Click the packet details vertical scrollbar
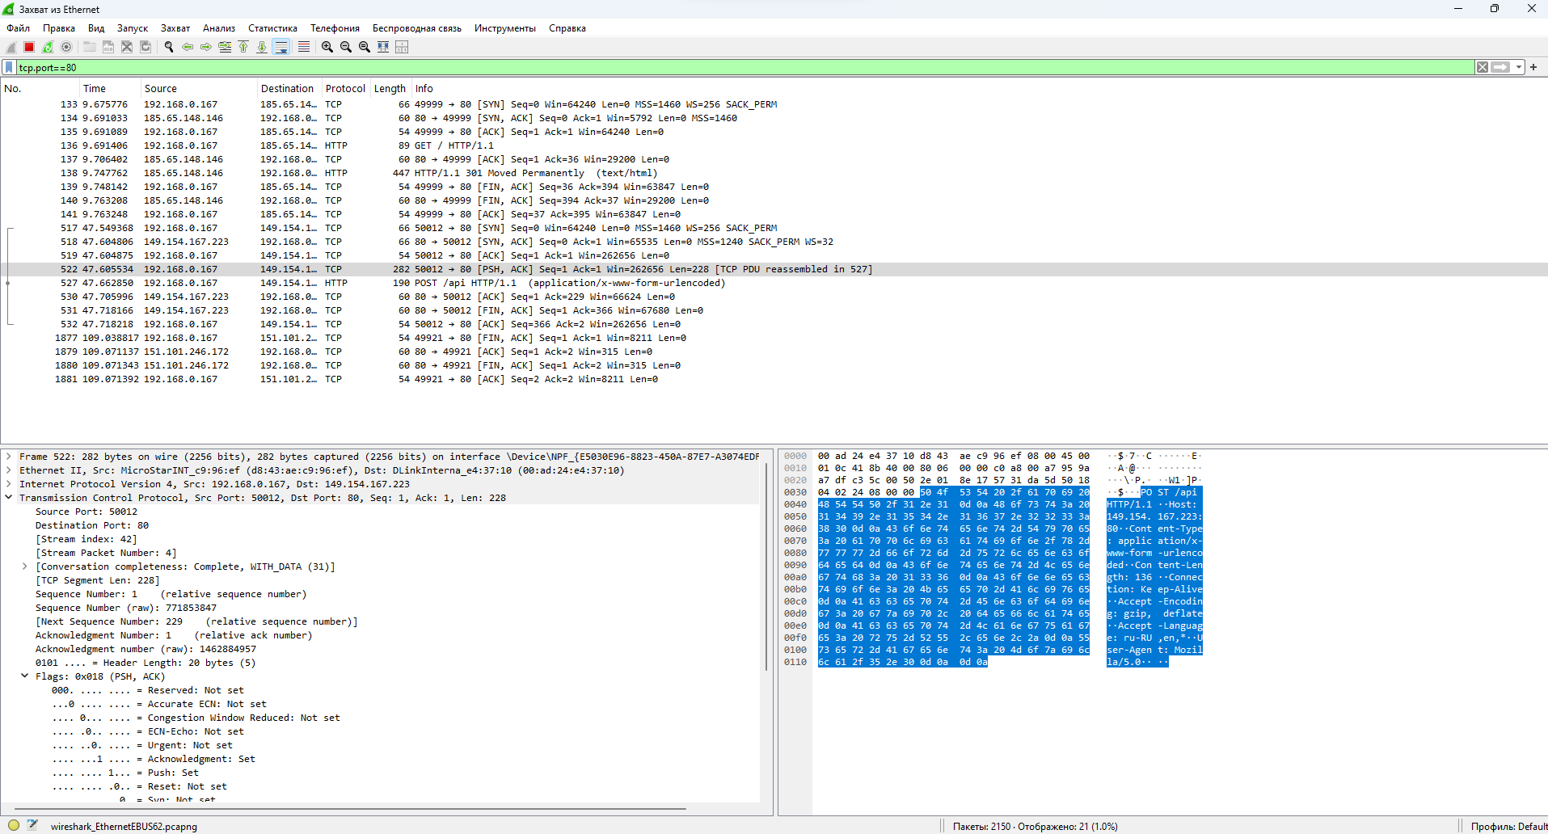This screenshot has height=834, width=1548. (x=766, y=566)
